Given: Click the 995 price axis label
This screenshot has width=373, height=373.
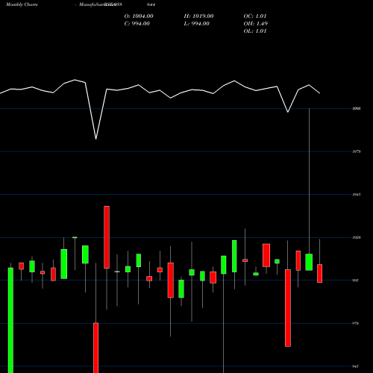Looking at the screenshot, I should (x=356, y=280).
